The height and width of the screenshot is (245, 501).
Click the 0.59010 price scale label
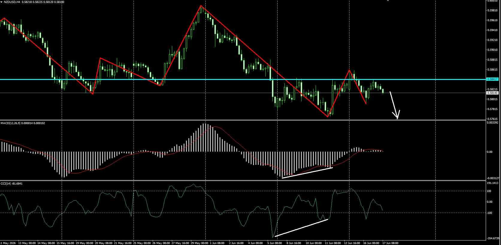click(x=493, y=50)
